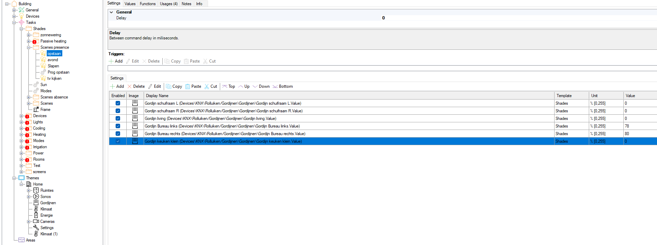
Task: Collapse the General section chevron
Action: click(111, 12)
